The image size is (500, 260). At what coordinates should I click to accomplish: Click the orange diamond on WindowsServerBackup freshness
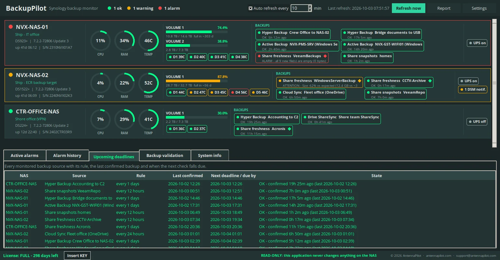click(359, 81)
